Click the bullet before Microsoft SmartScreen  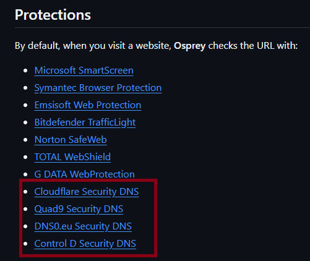point(25,71)
